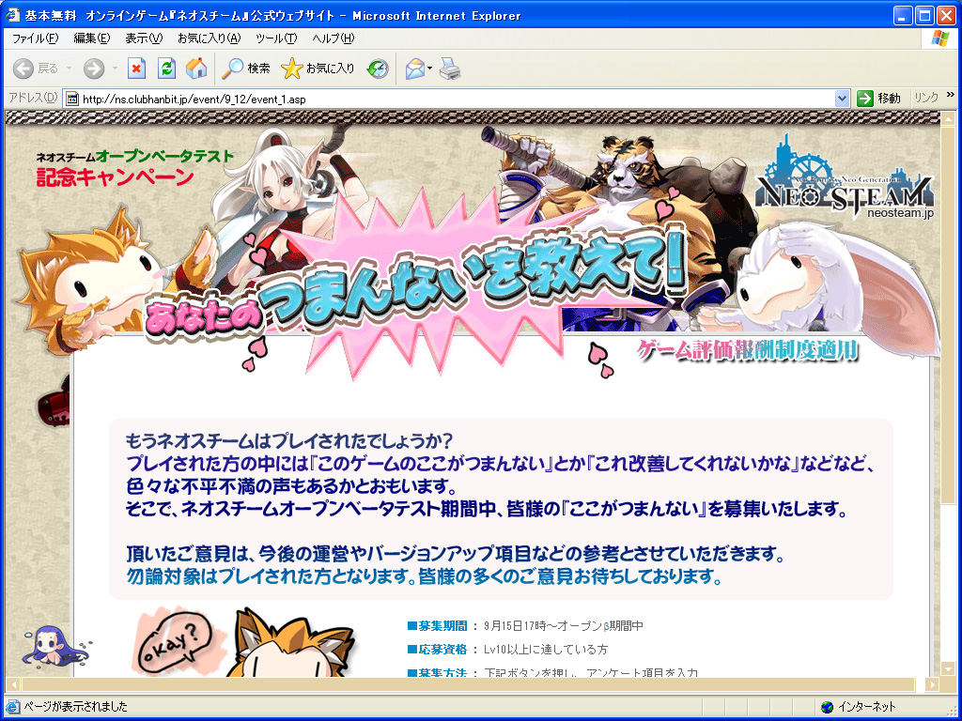Viewport: 962px width, 721px height.
Task: Click the horizontal scrollbar left arrow
Action: [x=13, y=684]
